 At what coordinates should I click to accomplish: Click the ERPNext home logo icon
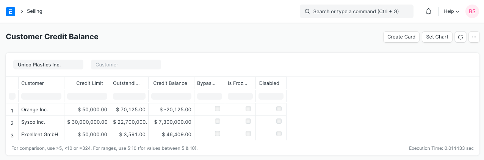point(11,11)
